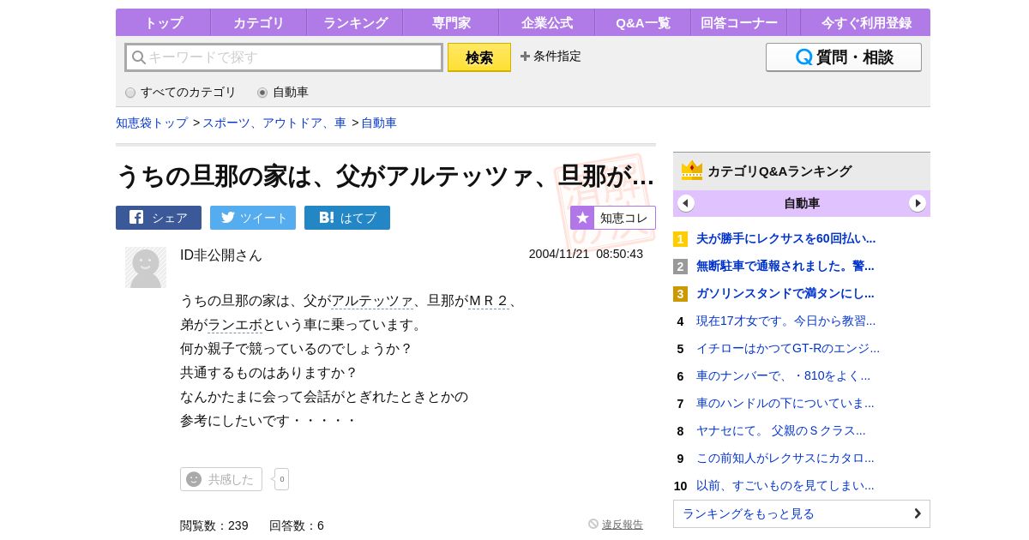1029x540 pixels.
Task: Follow the 知恵袋トップ breadcrumb link
Action: [152, 123]
